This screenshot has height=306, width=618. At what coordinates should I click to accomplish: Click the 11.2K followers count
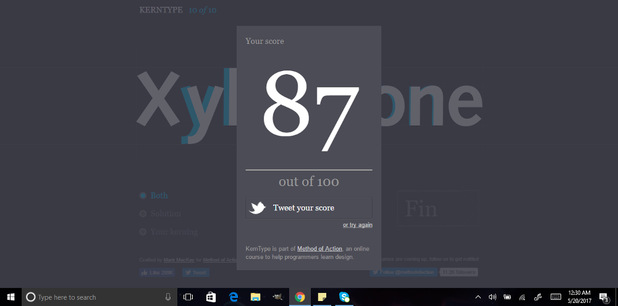[x=459, y=272]
